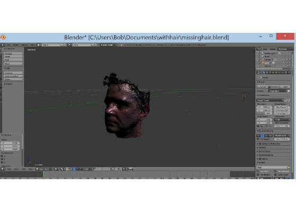
Task: Open the Default screen layout dropdown
Action: click(50, 45)
